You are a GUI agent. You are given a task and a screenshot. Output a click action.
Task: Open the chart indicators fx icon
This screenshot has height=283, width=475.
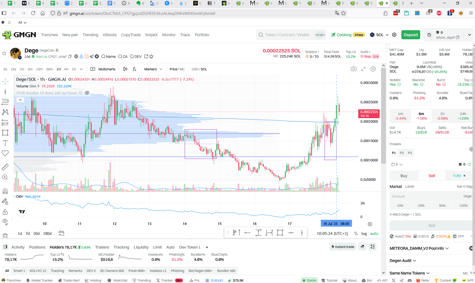pyautogui.click(x=134, y=69)
